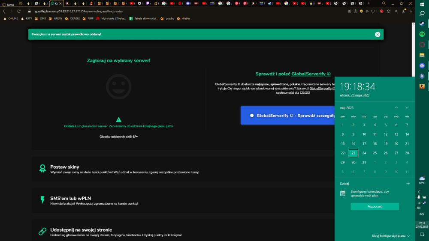
Task: Select May 23 in the calendar
Action: point(353,153)
